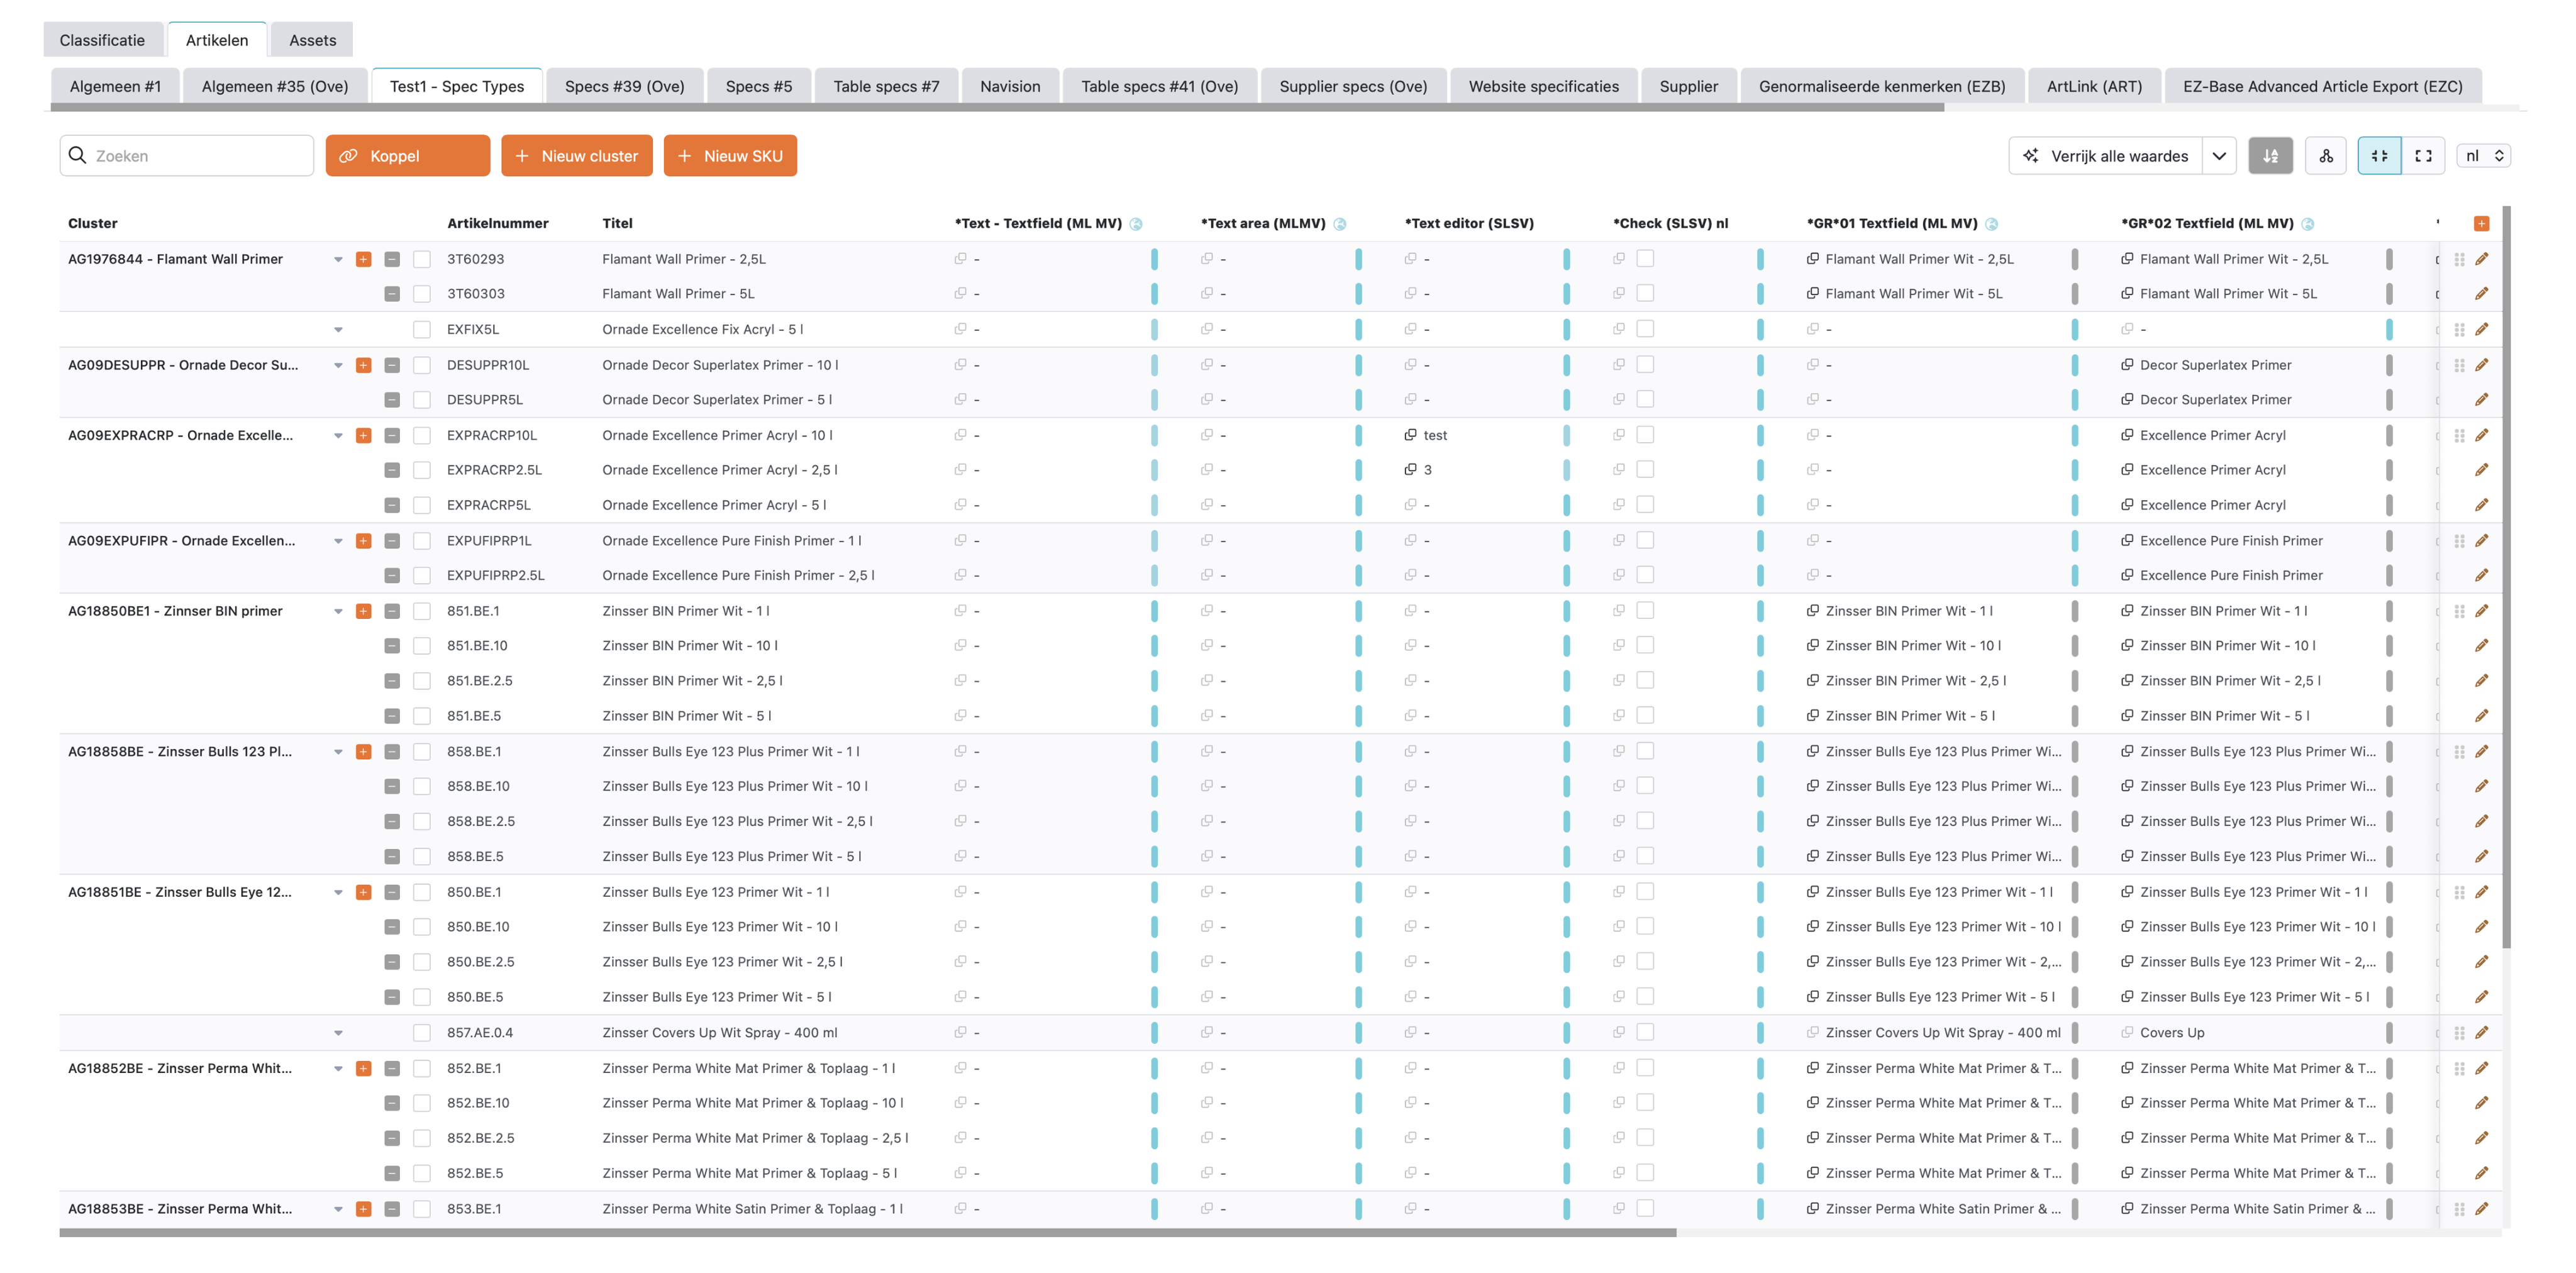Click the minus icon for EXPRACRP5L
Screen dimensions: 2576x1273
(392, 505)
